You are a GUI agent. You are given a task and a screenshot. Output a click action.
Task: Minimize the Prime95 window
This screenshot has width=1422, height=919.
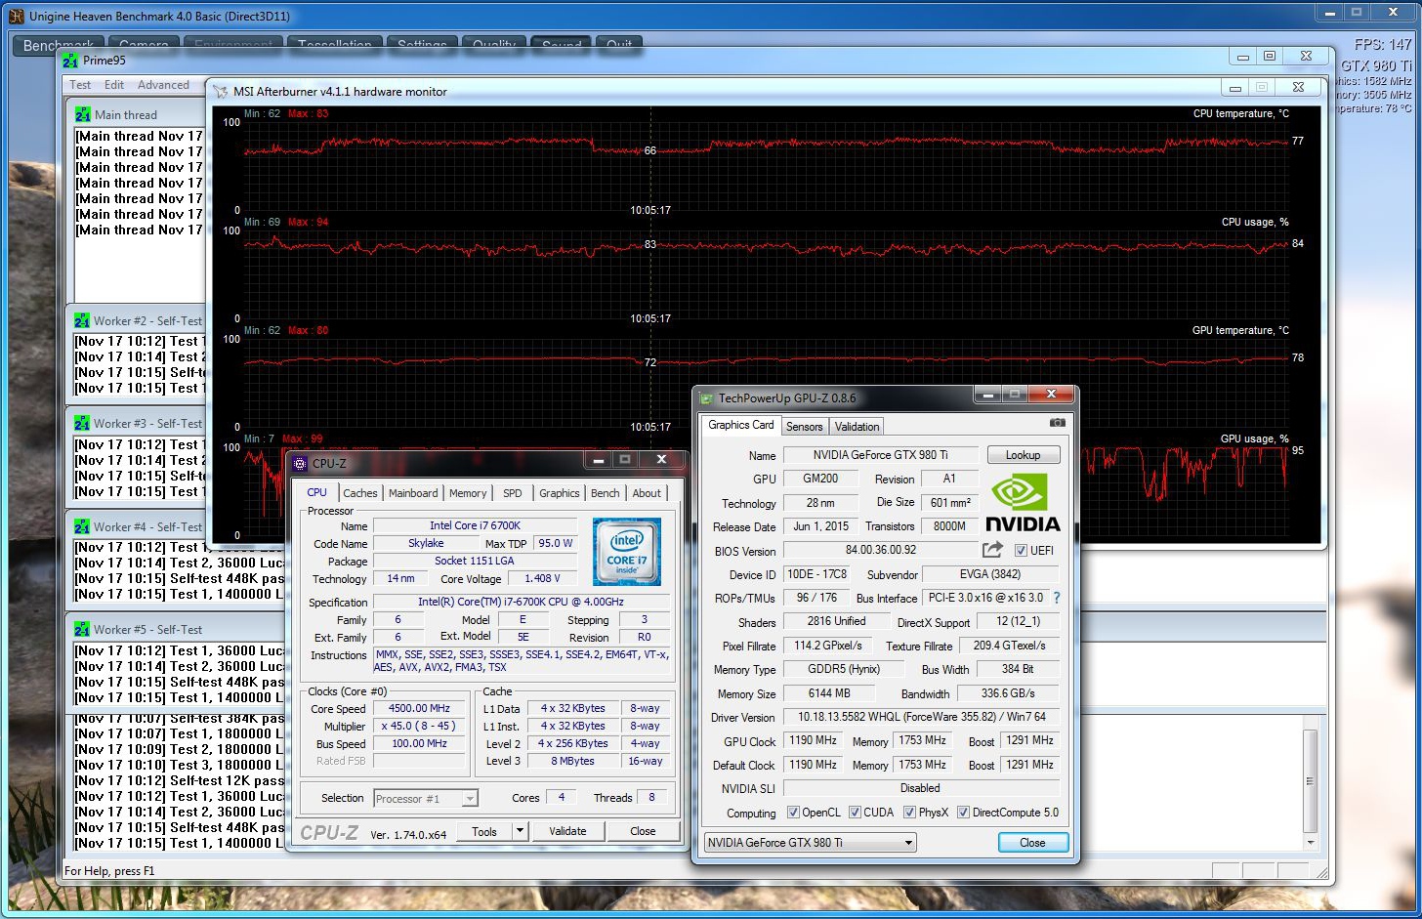click(x=1242, y=57)
